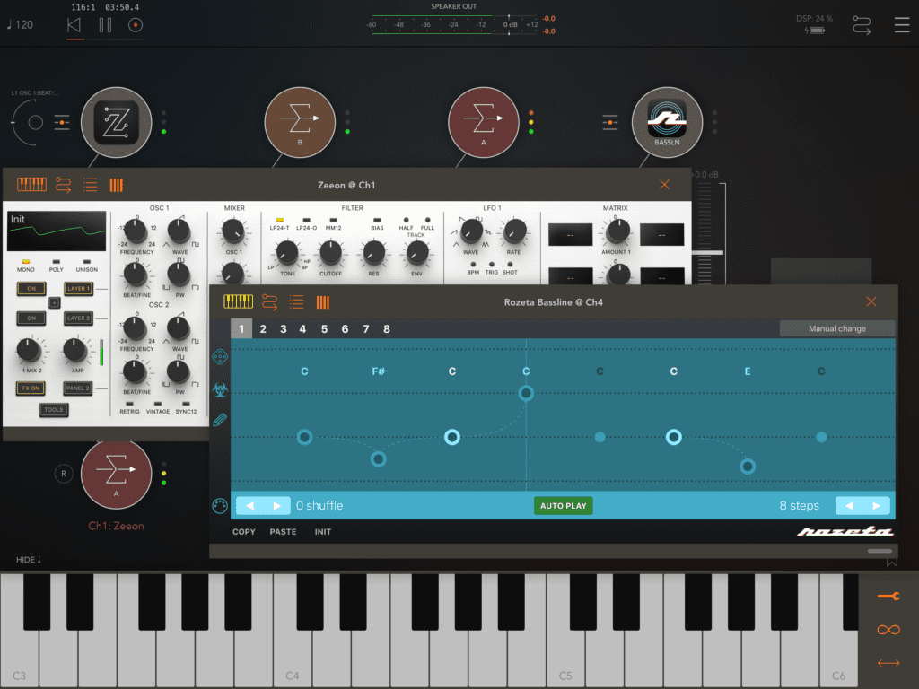Increase the step count with right arrow

pyautogui.click(x=877, y=506)
